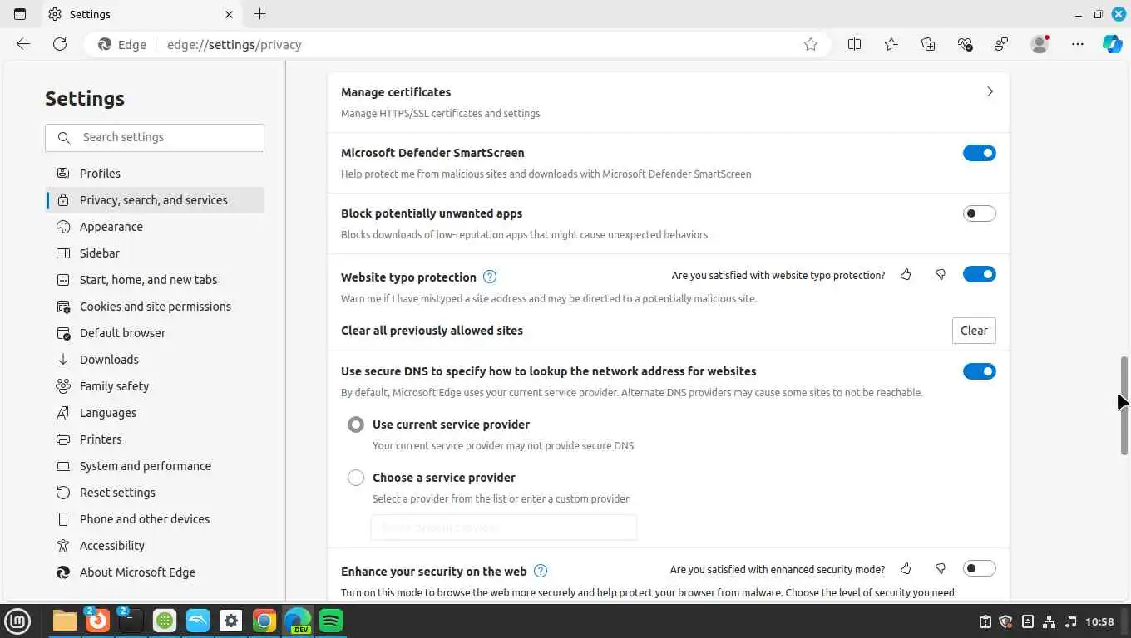Open Browser essentials heart icon

(x=965, y=44)
